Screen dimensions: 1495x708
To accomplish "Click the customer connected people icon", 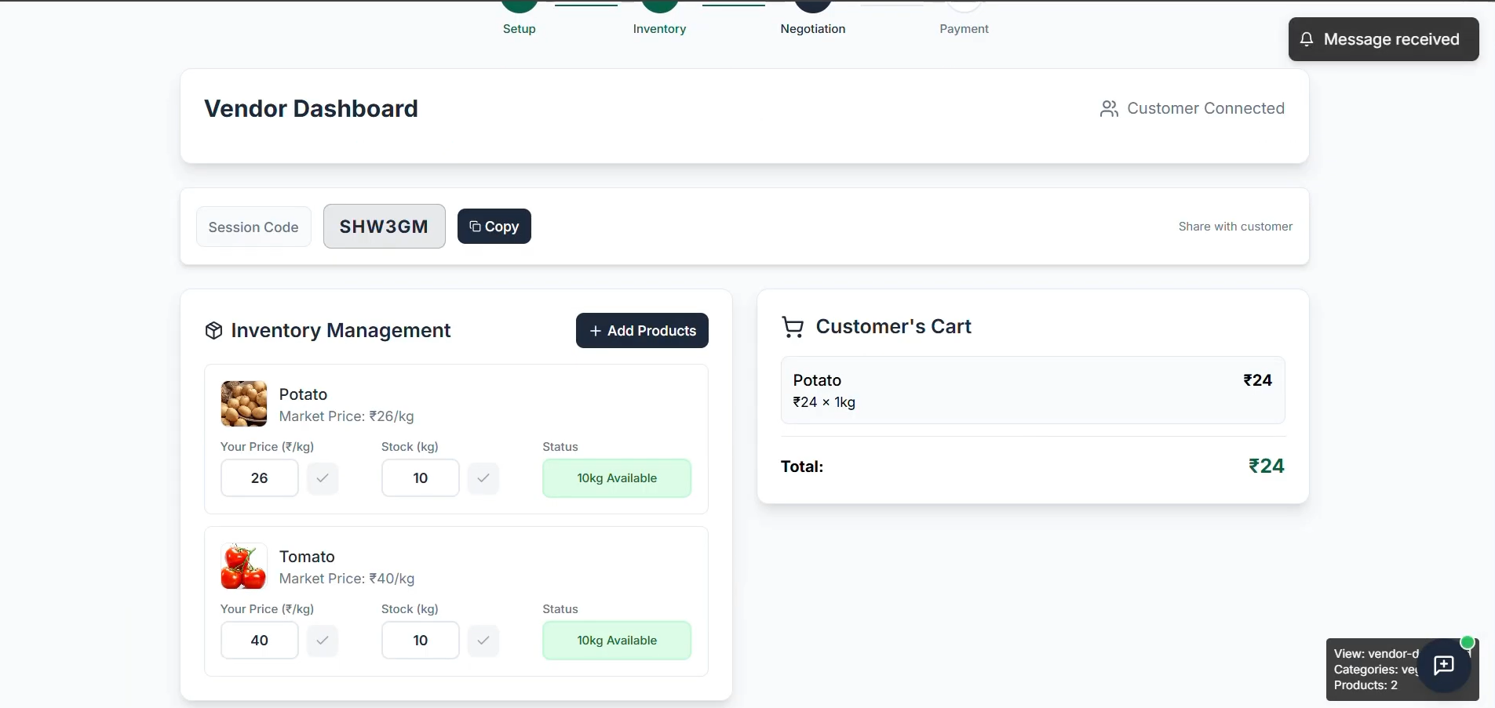I will (x=1109, y=109).
